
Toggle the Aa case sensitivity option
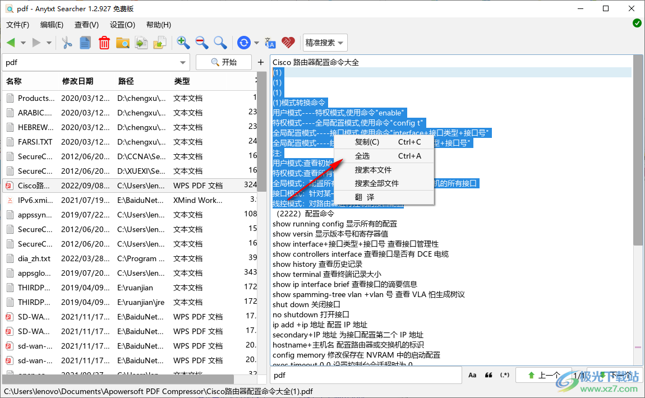473,374
